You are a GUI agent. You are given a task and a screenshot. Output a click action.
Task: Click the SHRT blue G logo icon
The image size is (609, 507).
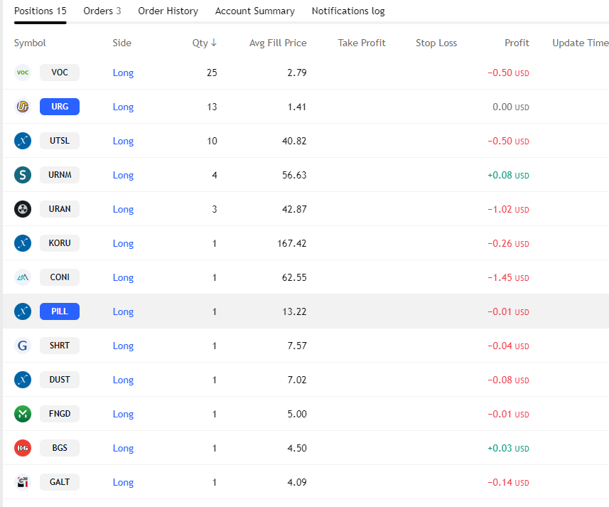[x=23, y=346]
